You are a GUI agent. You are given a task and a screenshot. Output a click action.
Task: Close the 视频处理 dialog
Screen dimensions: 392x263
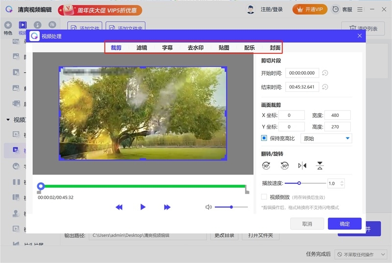coord(360,36)
